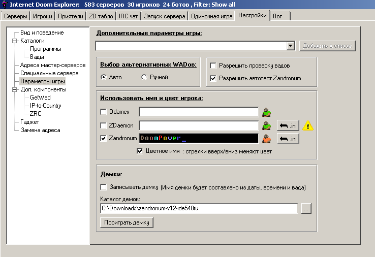
Task: Click the colored DoomPower name field
Action: tap(198, 139)
